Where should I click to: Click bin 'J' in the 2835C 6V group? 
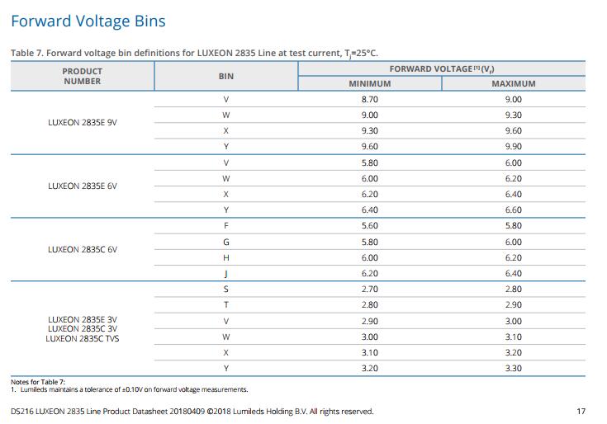(x=226, y=274)
